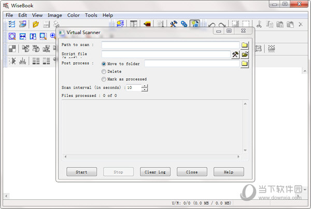The width and height of the screenshot is (311, 209).
Task: Click the first gray grid rows icon
Action: pyautogui.click(x=36, y=61)
